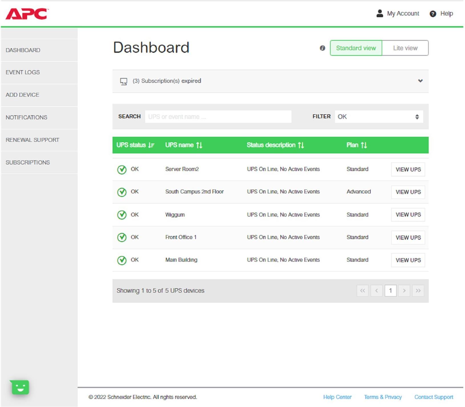Screen dimensions: 465x407
Task: Switch to Lite view
Action: [405, 48]
